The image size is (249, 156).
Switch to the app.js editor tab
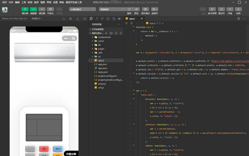132,19
